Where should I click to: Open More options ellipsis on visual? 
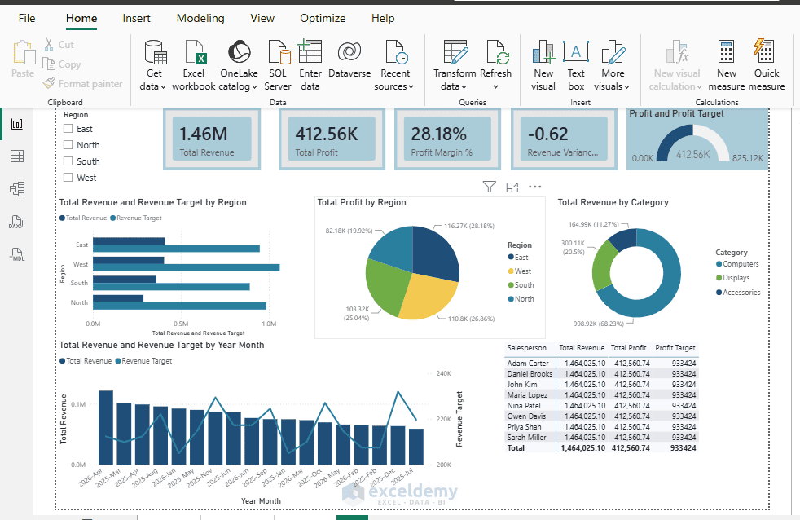534,187
